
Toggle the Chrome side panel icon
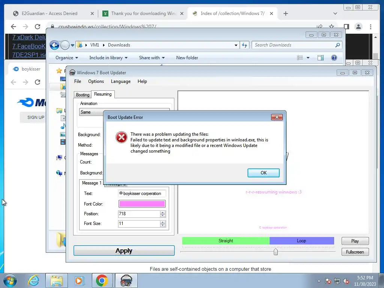point(346,27)
